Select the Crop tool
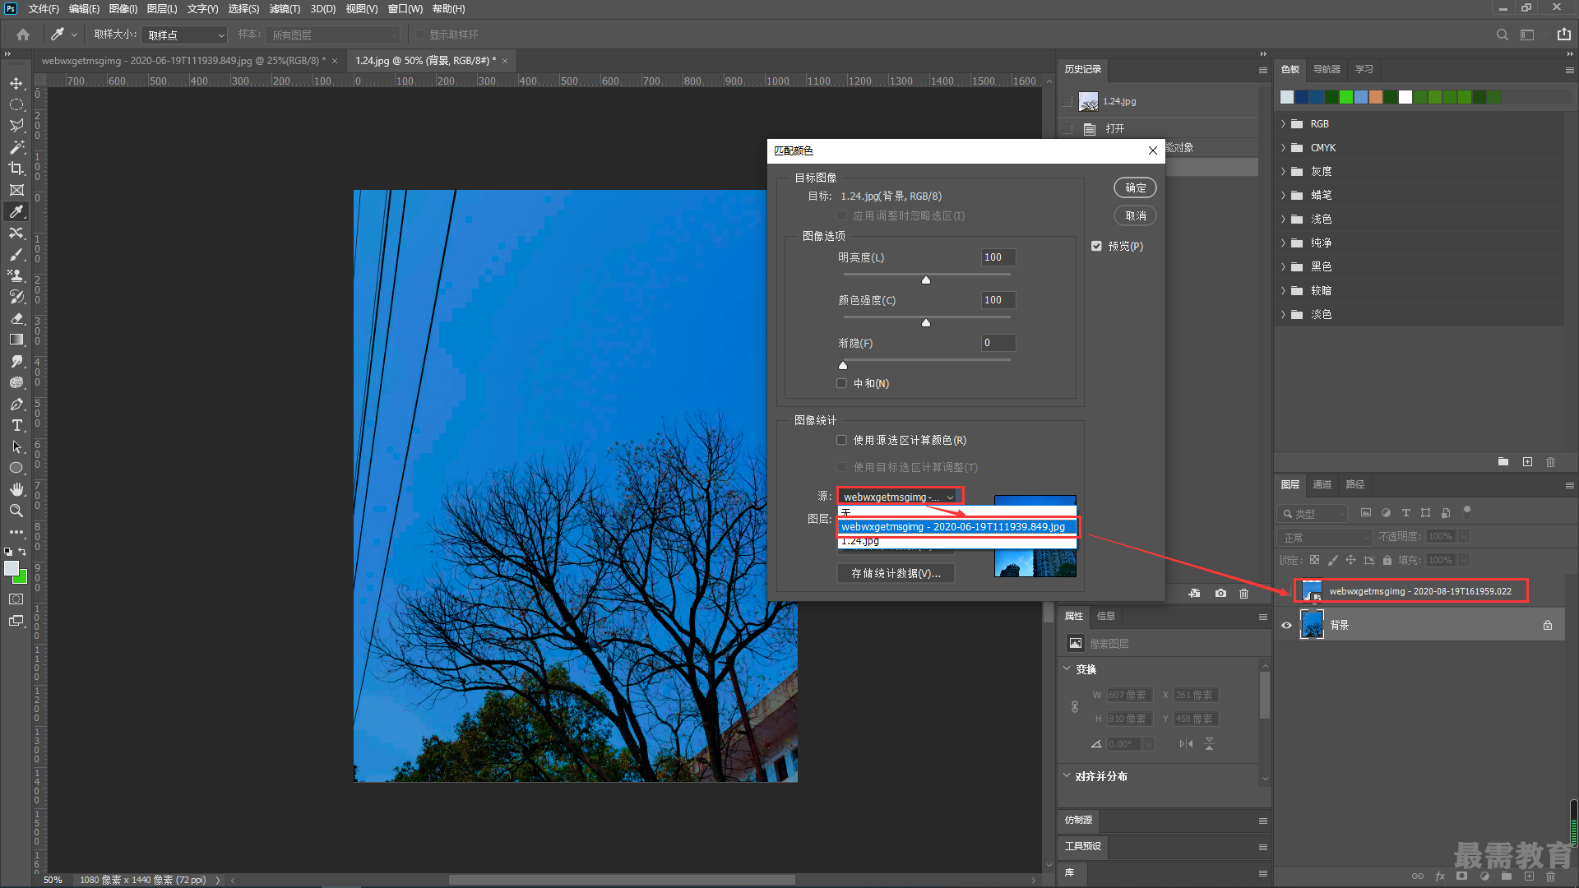The height and width of the screenshot is (888, 1579). 16,169
